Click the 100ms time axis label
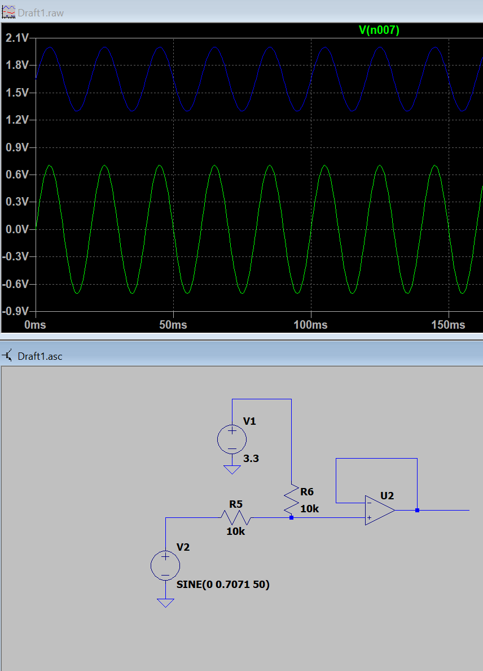483x671 pixels. (x=311, y=325)
